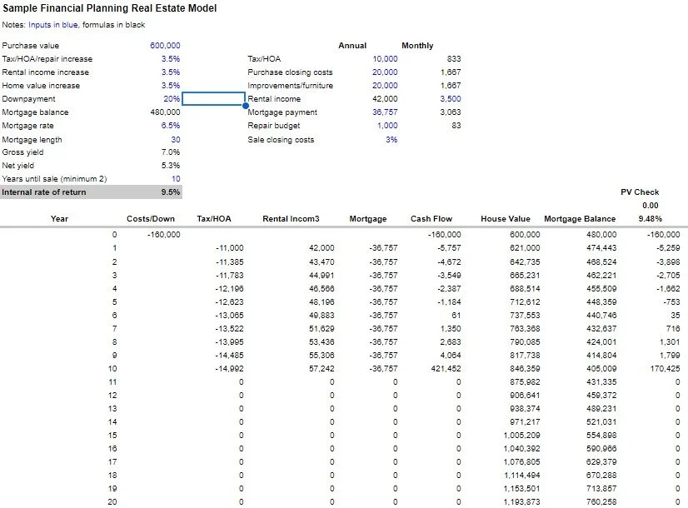The width and height of the screenshot is (688, 508).
Task: Click the Year 12 row label
Action: point(112,396)
